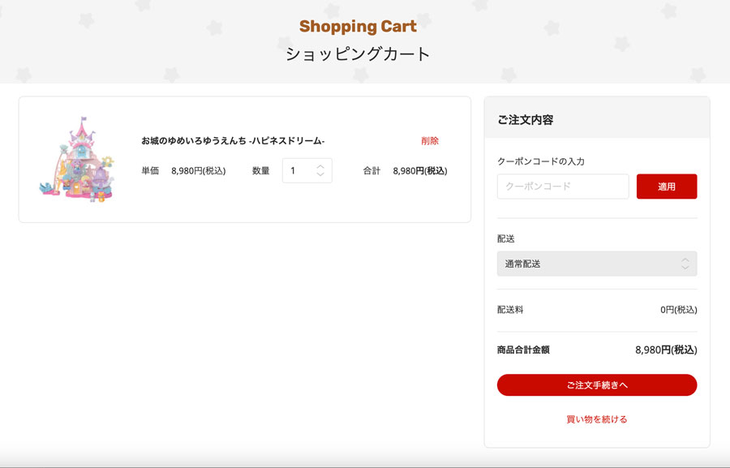
Task: Apply coupon with the 適用 button
Action: (x=667, y=187)
